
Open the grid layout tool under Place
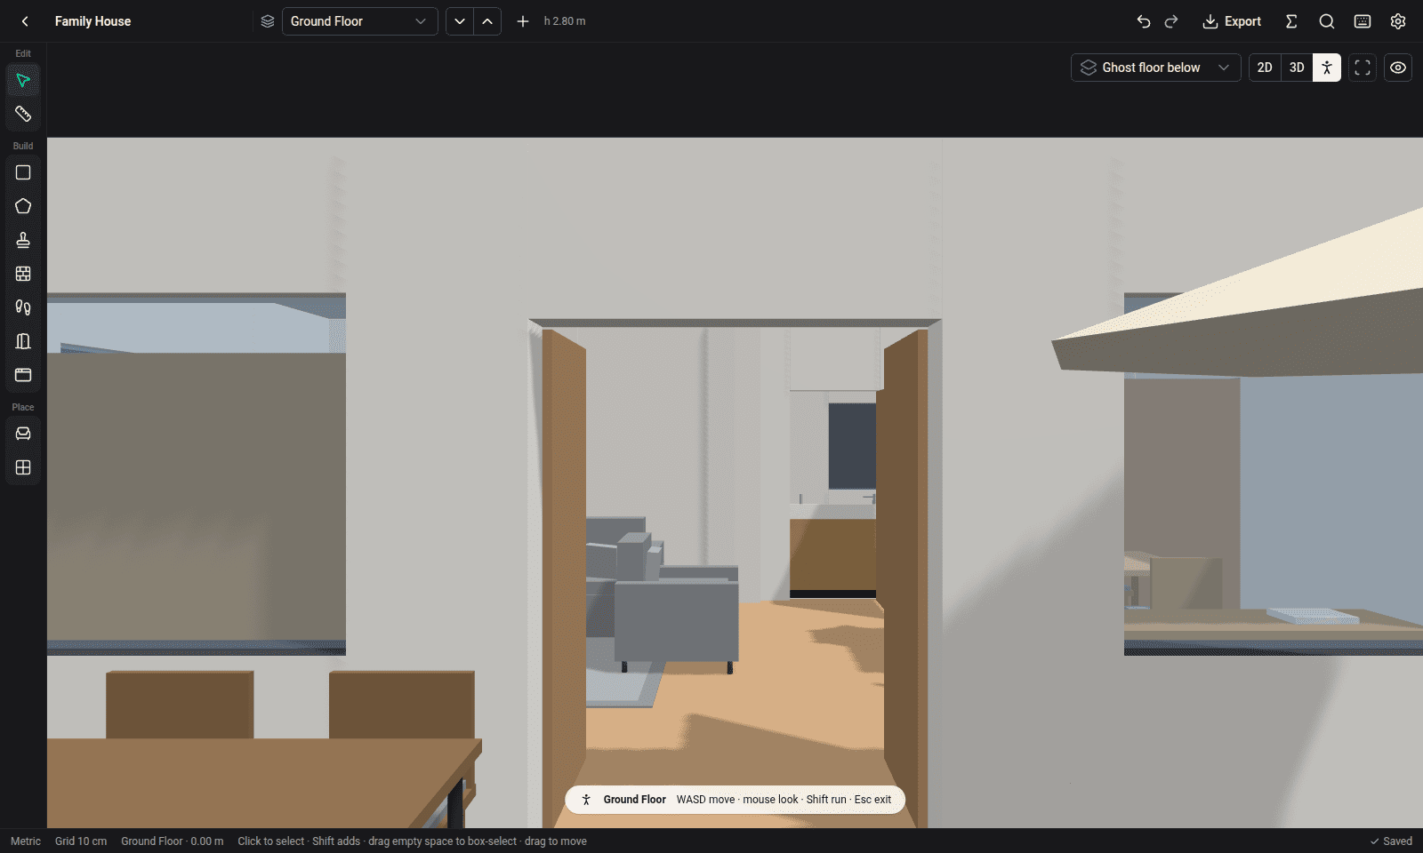pyautogui.click(x=23, y=467)
